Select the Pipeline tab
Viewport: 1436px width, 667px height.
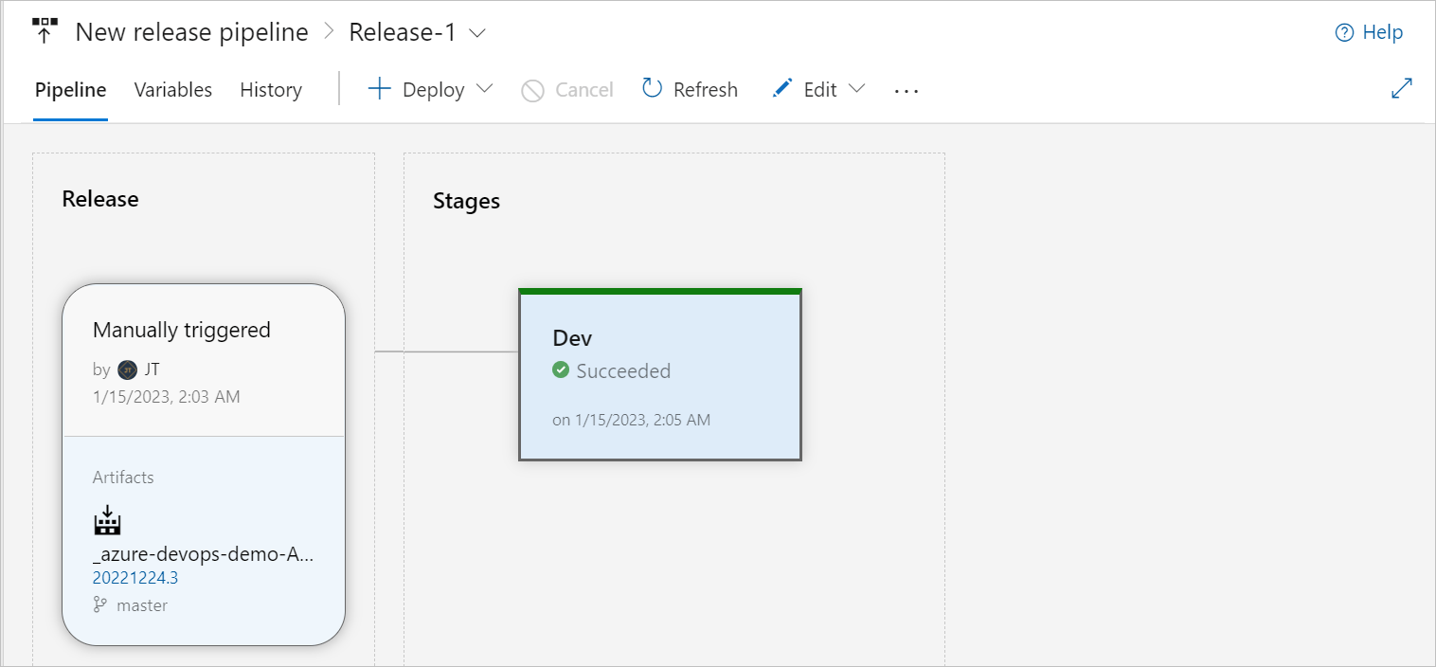70,88
